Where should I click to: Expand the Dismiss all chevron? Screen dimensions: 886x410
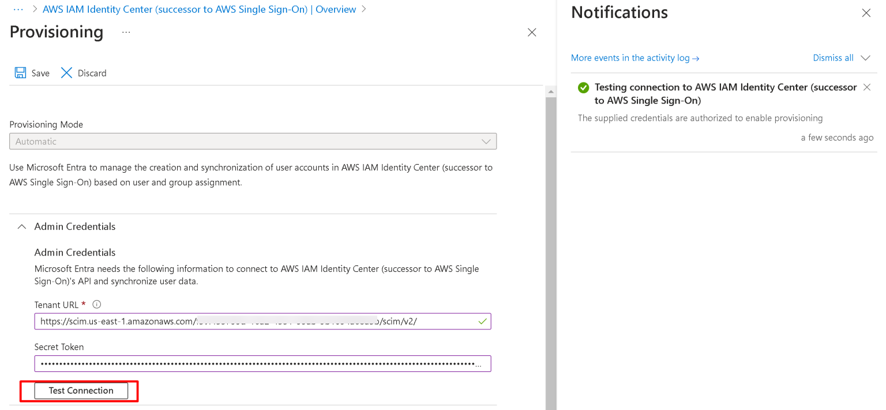tap(865, 58)
